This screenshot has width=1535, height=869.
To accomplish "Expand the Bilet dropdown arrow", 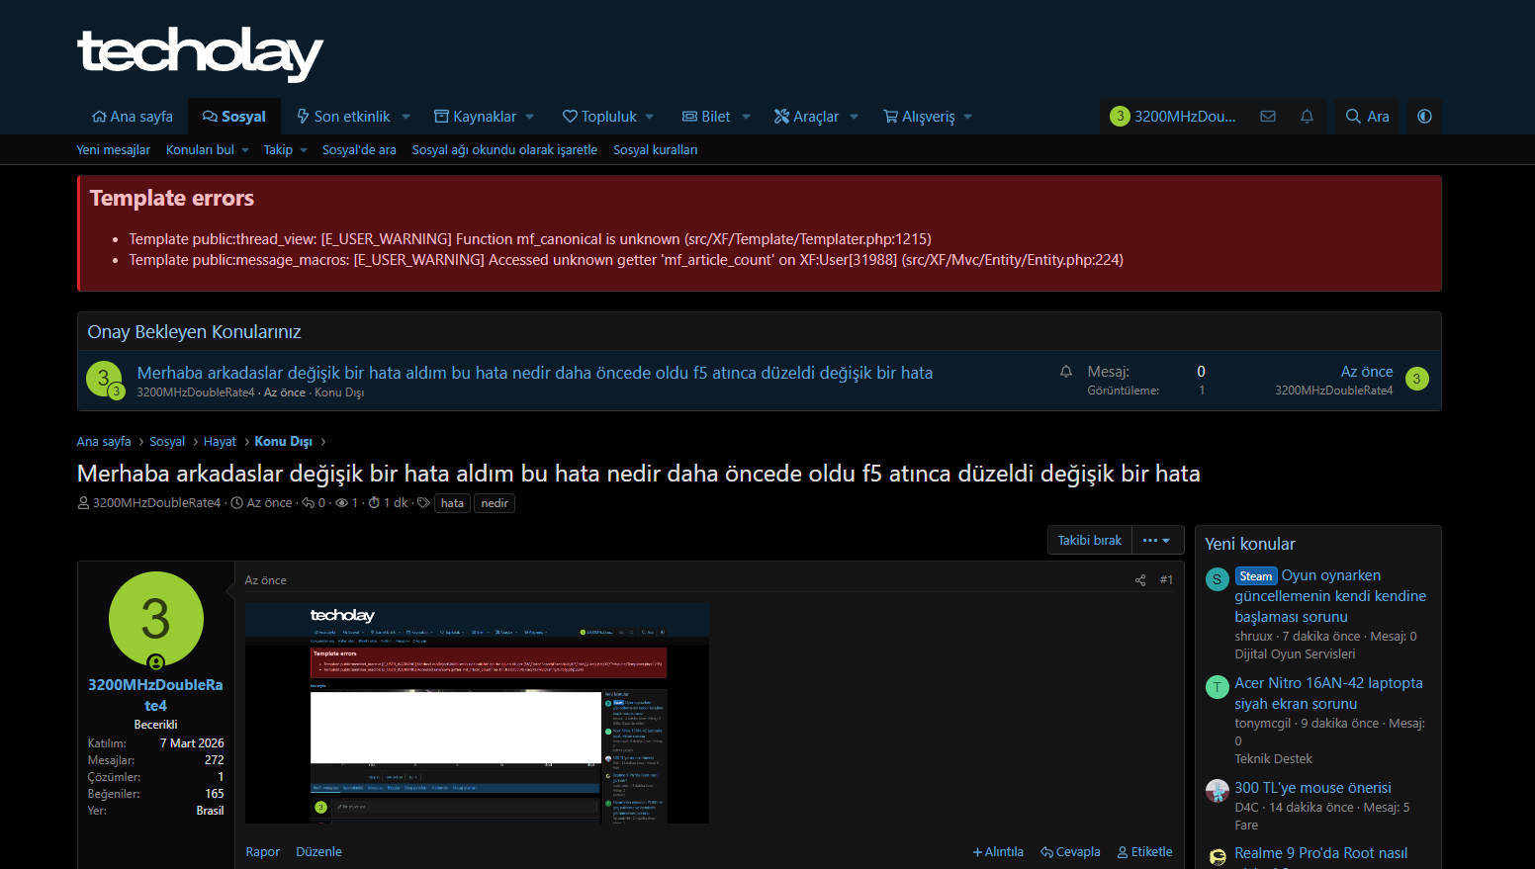I will click(x=746, y=117).
